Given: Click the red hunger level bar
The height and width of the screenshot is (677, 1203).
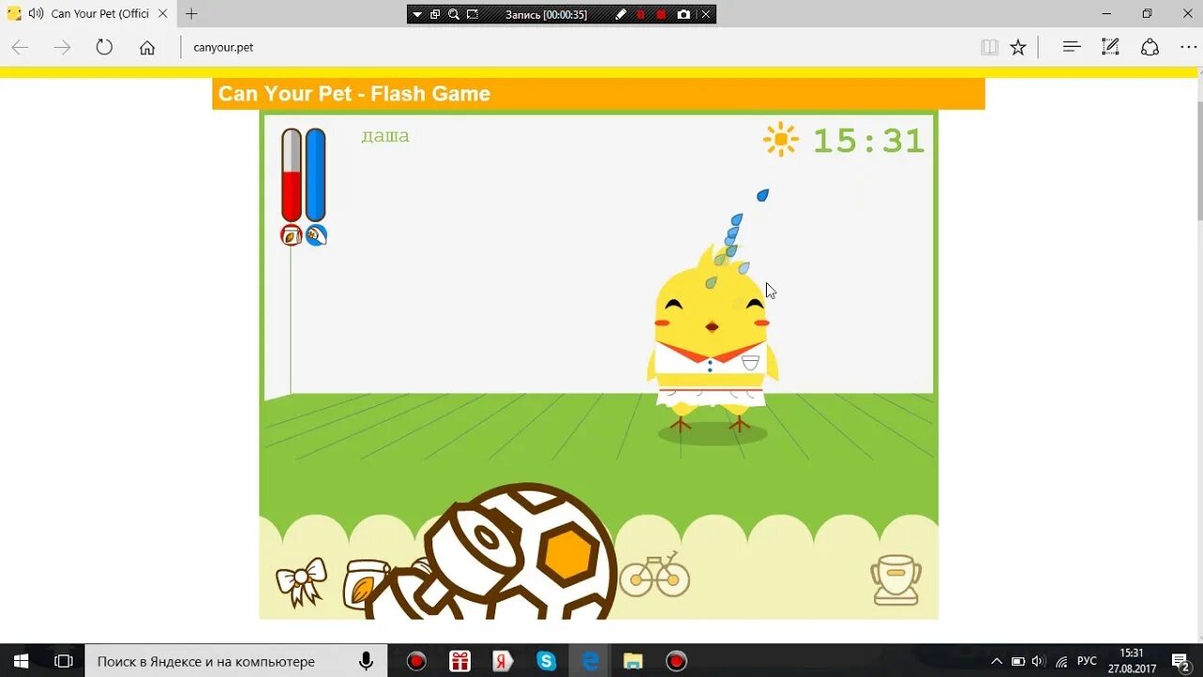Looking at the screenshot, I should click(x=291, y=175).
